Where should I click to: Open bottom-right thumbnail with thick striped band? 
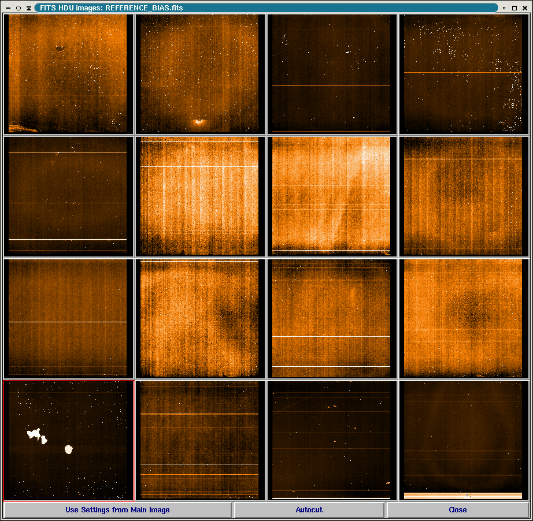[463, 440]
